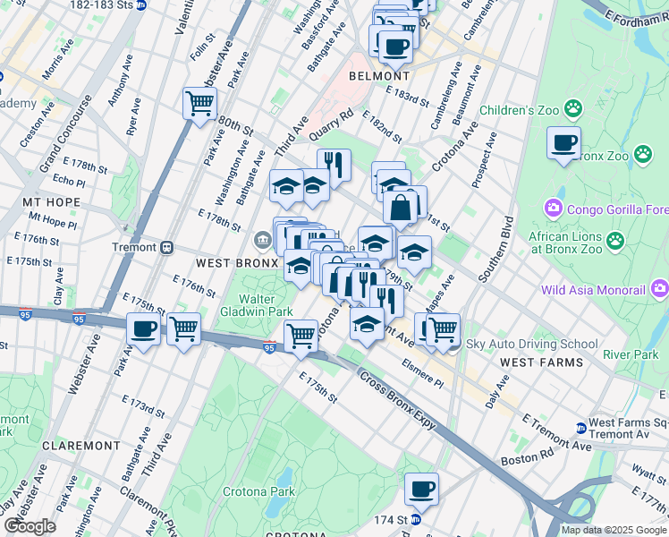Select the coffee cup marker in Belmont
The height and width of the screenshot is (537, 669).
coord(394,46)
